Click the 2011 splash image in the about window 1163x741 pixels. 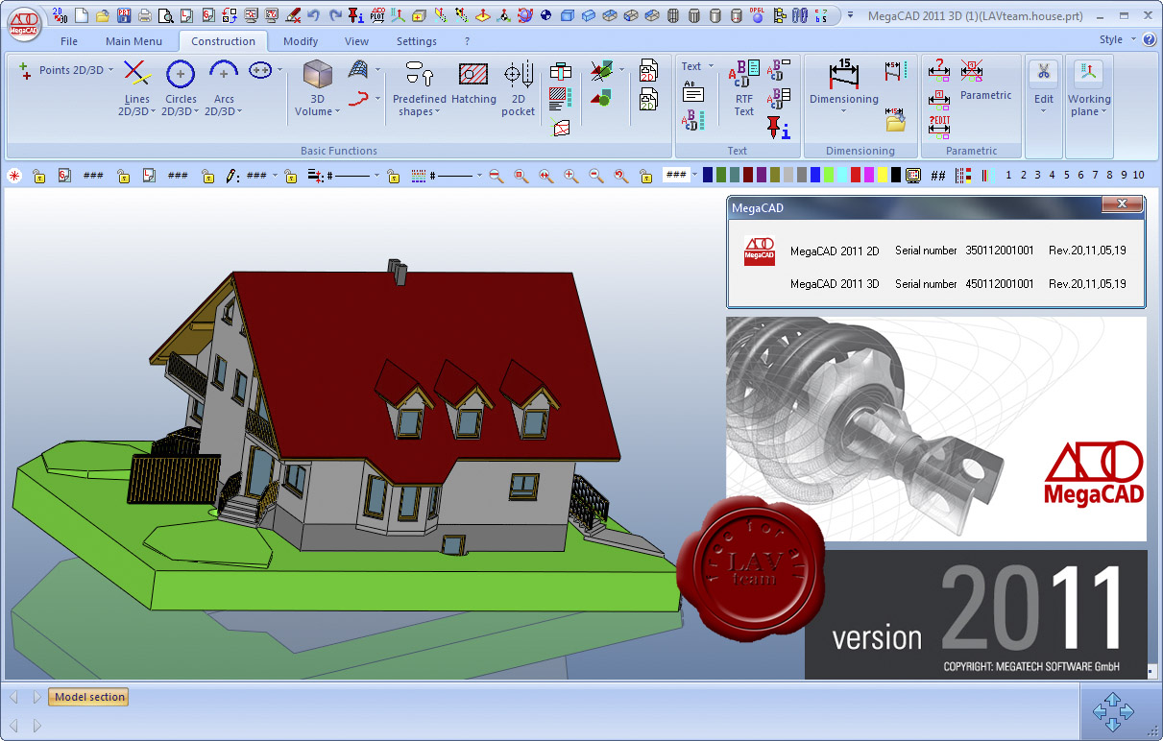pyautogui.click(x=936, y=497)
